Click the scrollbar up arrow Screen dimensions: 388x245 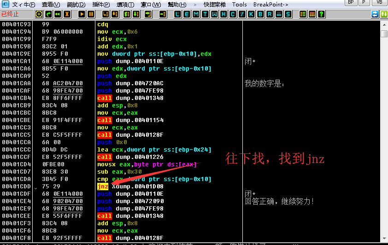coord(384,25)
